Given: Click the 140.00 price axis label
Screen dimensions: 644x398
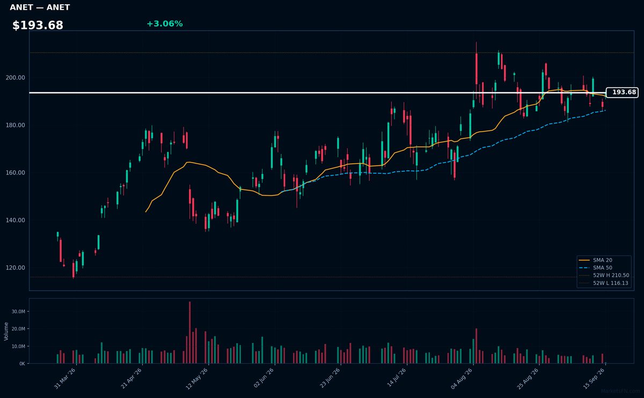Looking at the screenshot, I should [16, 220].
